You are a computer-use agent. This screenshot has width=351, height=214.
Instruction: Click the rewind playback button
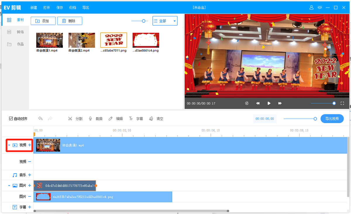pos(258,103)
